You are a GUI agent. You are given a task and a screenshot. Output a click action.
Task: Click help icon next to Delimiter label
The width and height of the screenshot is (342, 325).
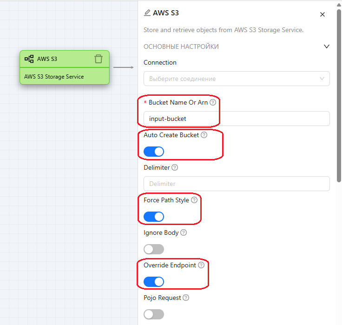175,167
